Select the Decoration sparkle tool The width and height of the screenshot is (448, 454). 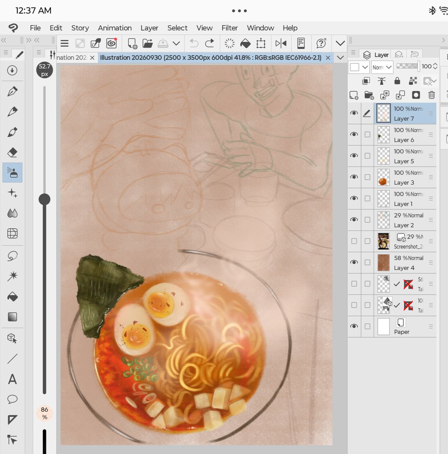tap(13, 193)
